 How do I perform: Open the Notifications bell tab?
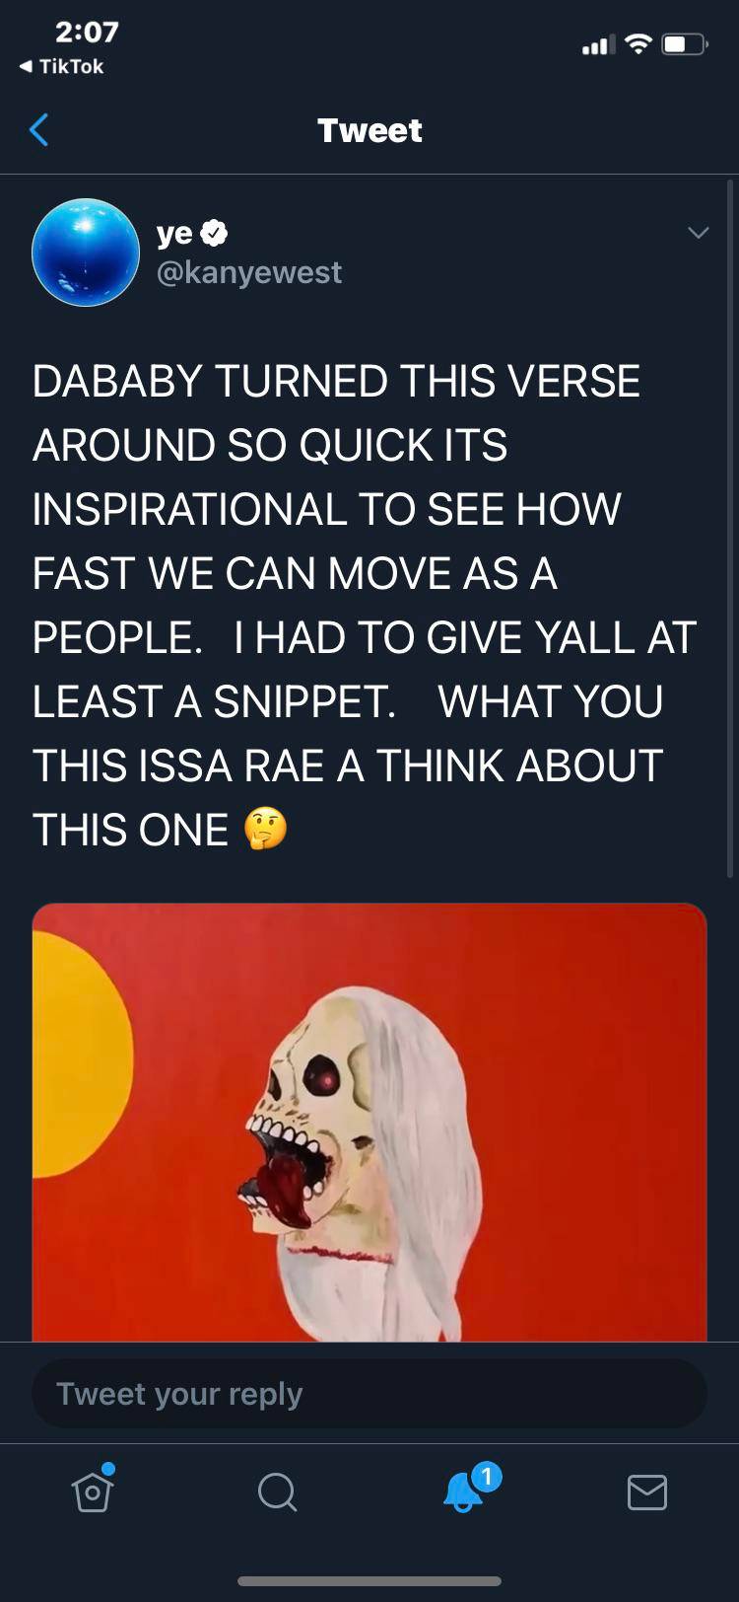click(x=462, y=1493)
